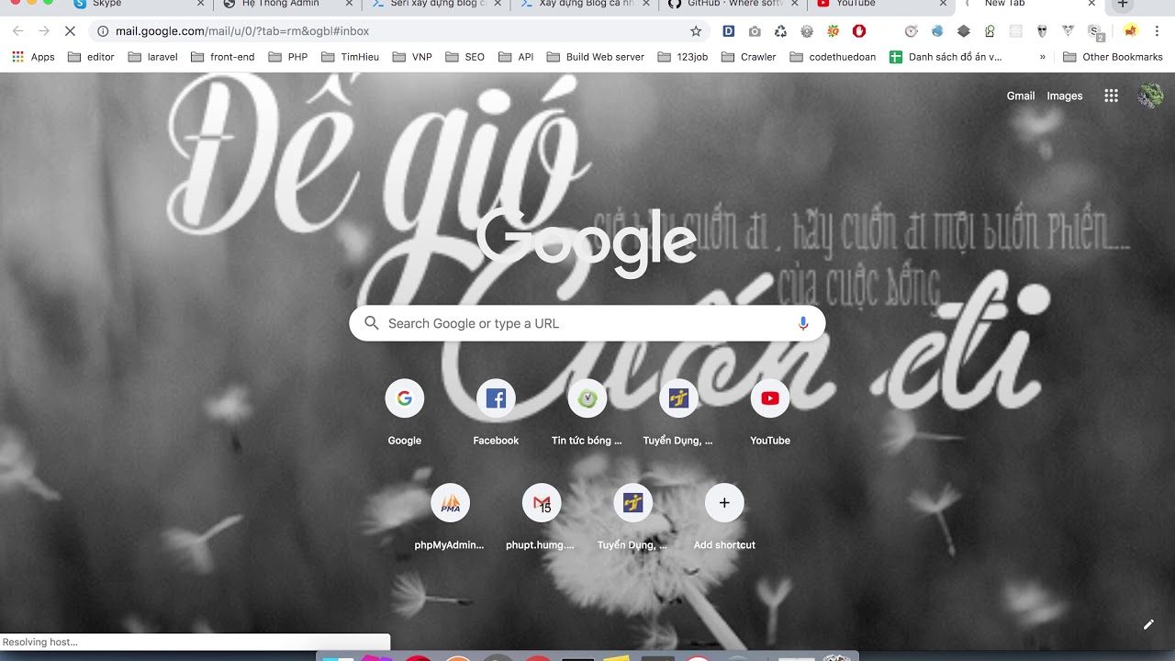
Task: Open the blue D extension
Action: 729,31
